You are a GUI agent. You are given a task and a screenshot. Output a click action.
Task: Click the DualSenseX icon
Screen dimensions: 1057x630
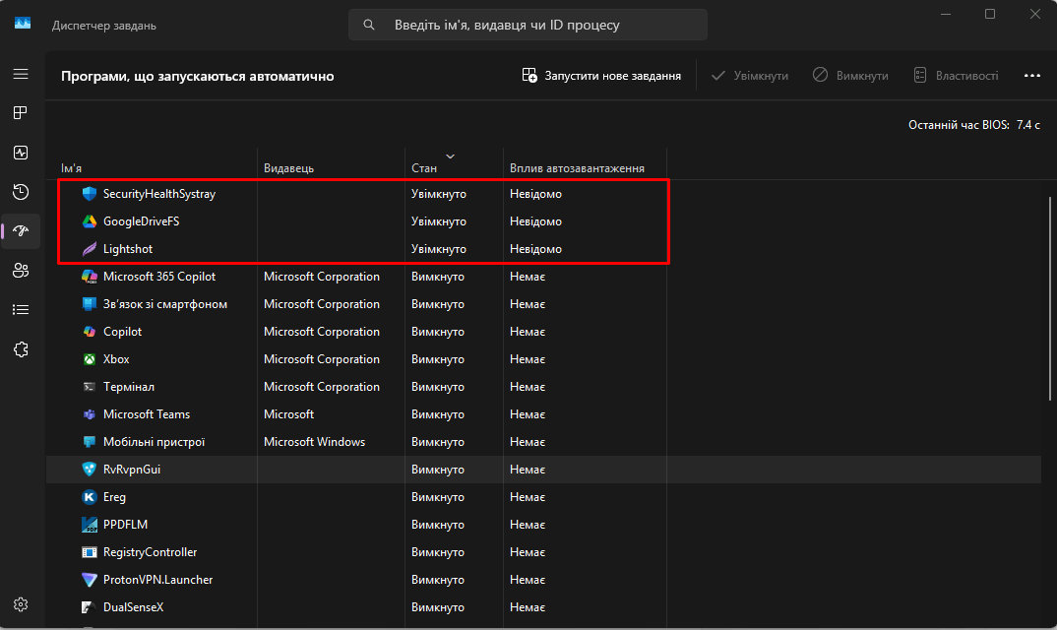pos(89,607)
